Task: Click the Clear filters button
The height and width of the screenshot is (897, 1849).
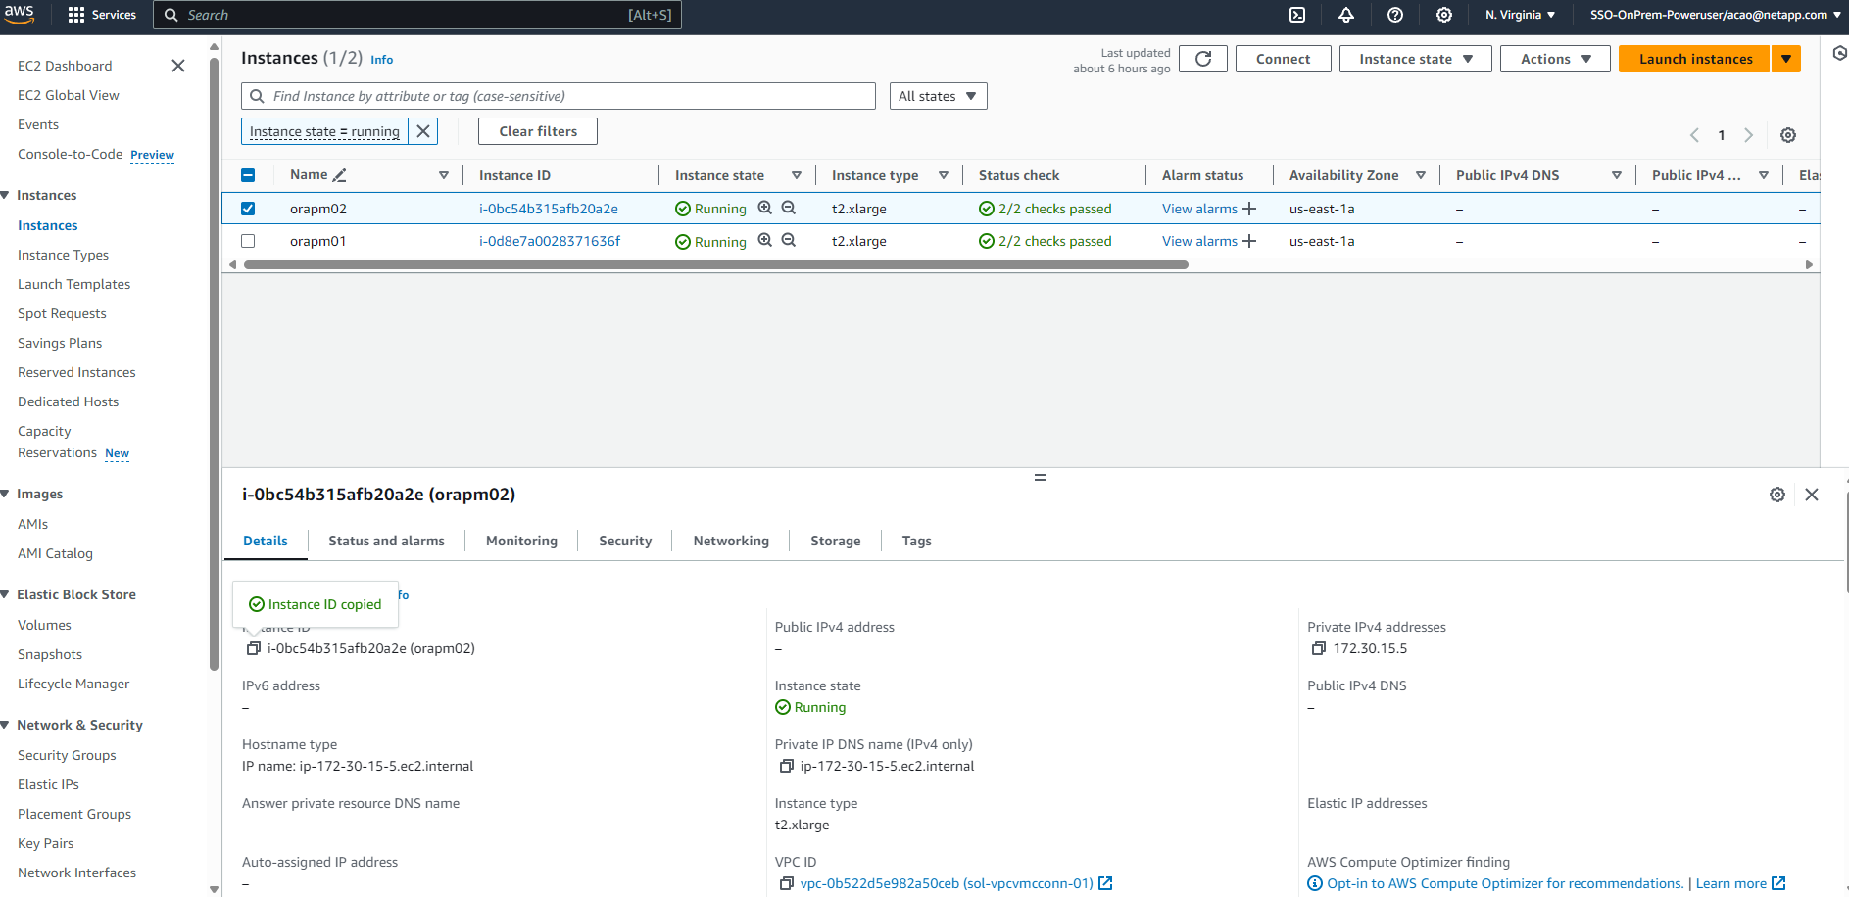Action: pyautogui.click(x=538, y=131)
